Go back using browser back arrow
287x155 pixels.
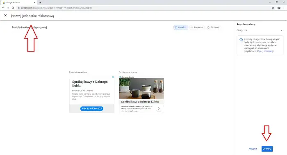pyautogui.click(x=3, y=8)
